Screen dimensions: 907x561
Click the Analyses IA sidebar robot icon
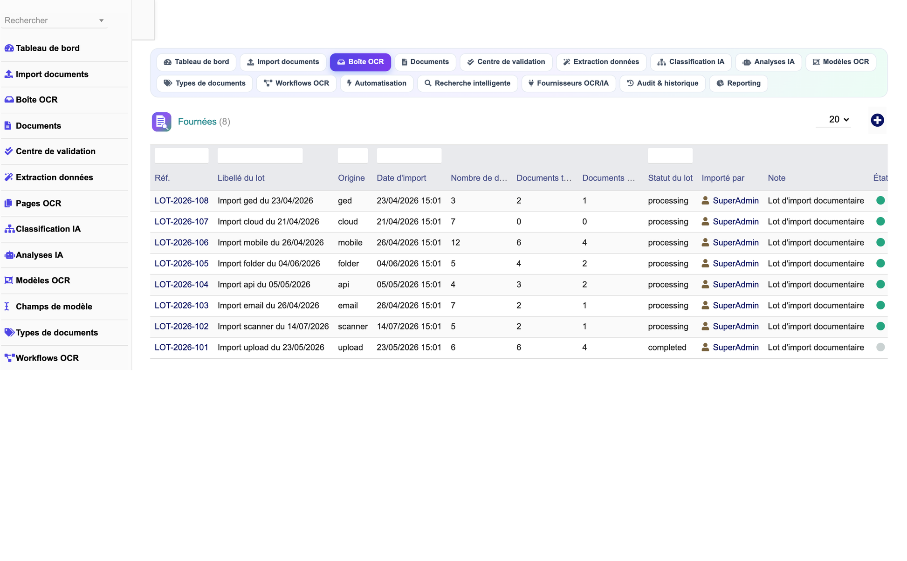pyautogui.click(x=9, y=255)
